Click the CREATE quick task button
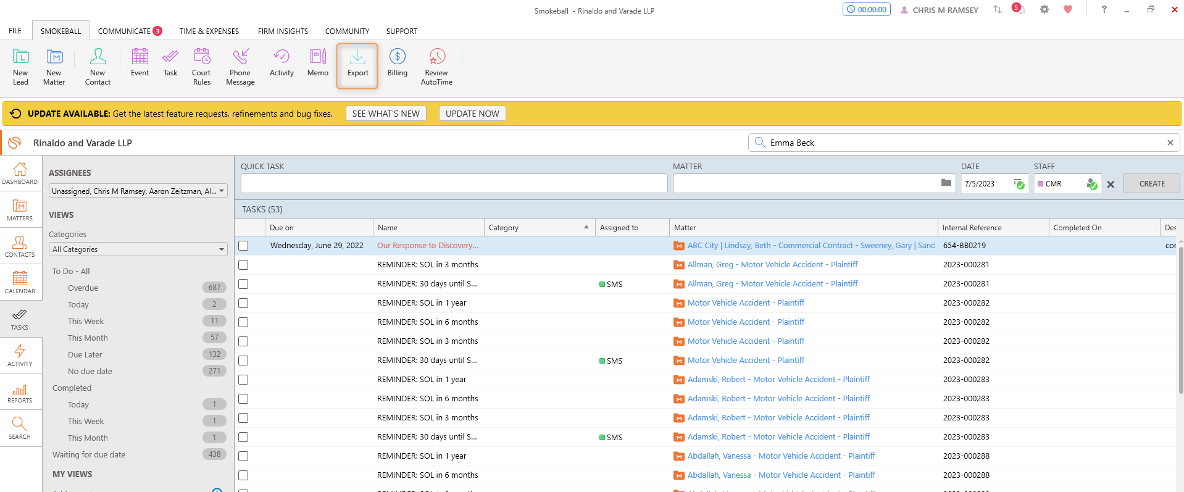Viewport: 1184px width, 492px height. 1152,183
